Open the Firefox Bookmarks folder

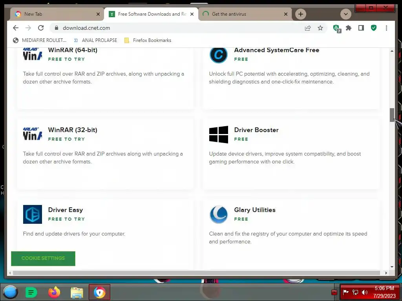click(x=148, y=40)
